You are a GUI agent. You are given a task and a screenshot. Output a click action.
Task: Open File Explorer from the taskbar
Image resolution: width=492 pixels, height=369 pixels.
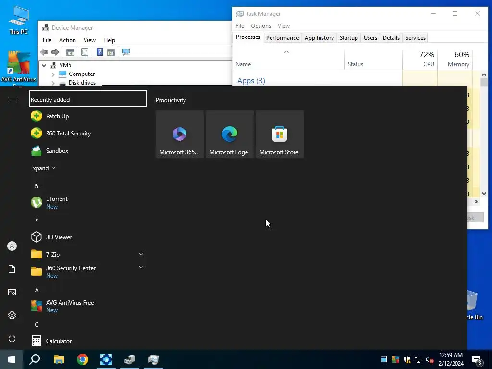coord(59,359)
